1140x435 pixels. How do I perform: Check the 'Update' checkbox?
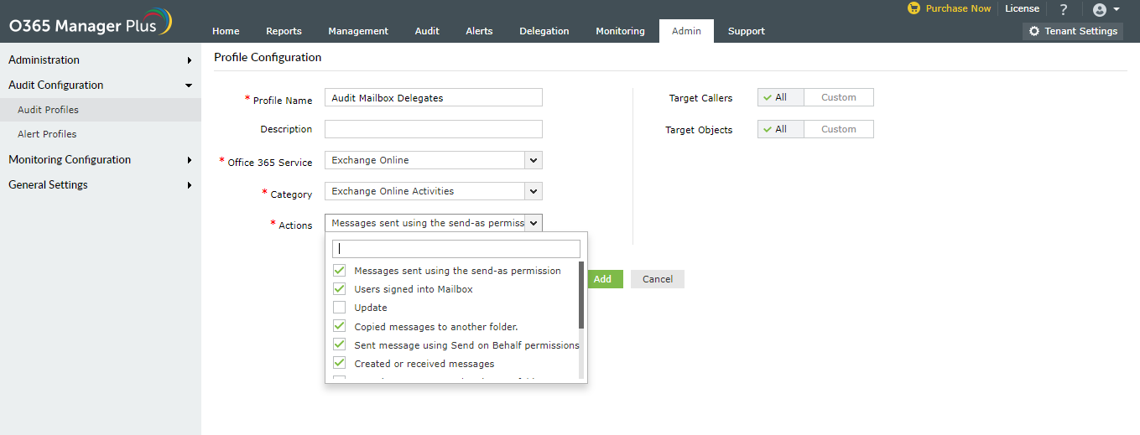pos(340,308)
